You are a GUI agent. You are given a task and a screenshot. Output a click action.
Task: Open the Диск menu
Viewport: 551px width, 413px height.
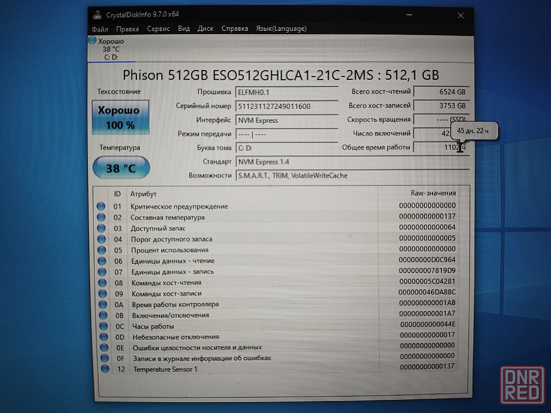(205, 29)
